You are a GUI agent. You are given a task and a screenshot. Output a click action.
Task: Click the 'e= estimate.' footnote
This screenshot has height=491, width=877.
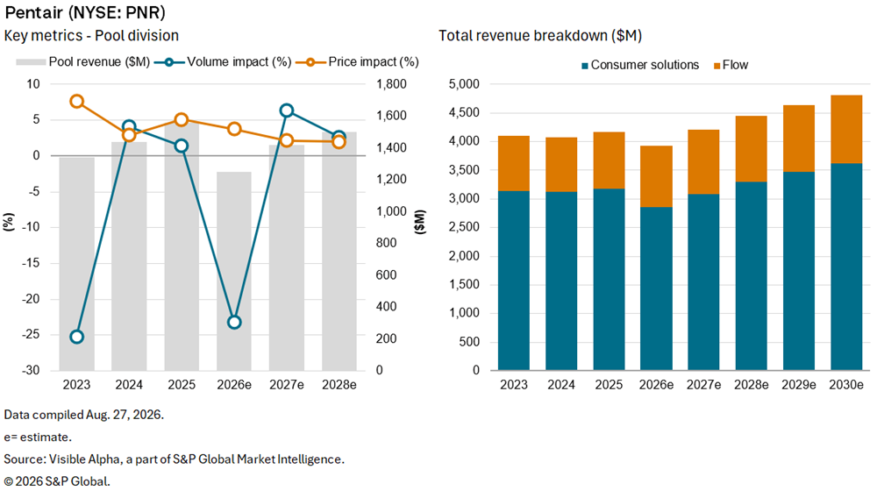[38, 438]
